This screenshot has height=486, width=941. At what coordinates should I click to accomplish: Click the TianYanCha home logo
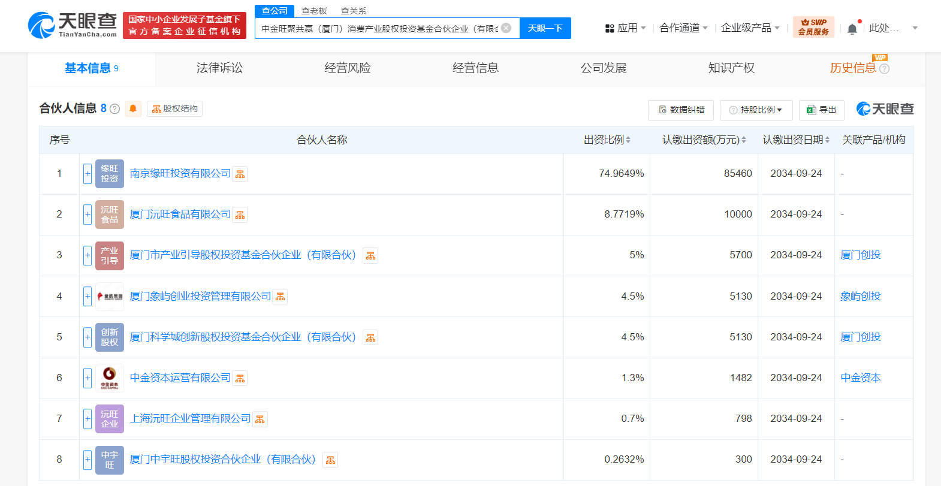[x=73, y=25]
